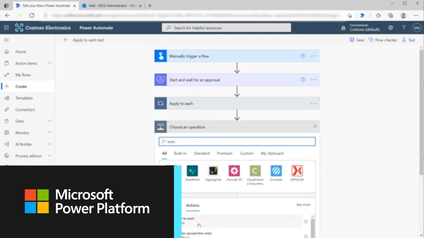Open help for Start and wait for an approval
The height and width of the screenshot is (238, 424).
pos(303,80)
